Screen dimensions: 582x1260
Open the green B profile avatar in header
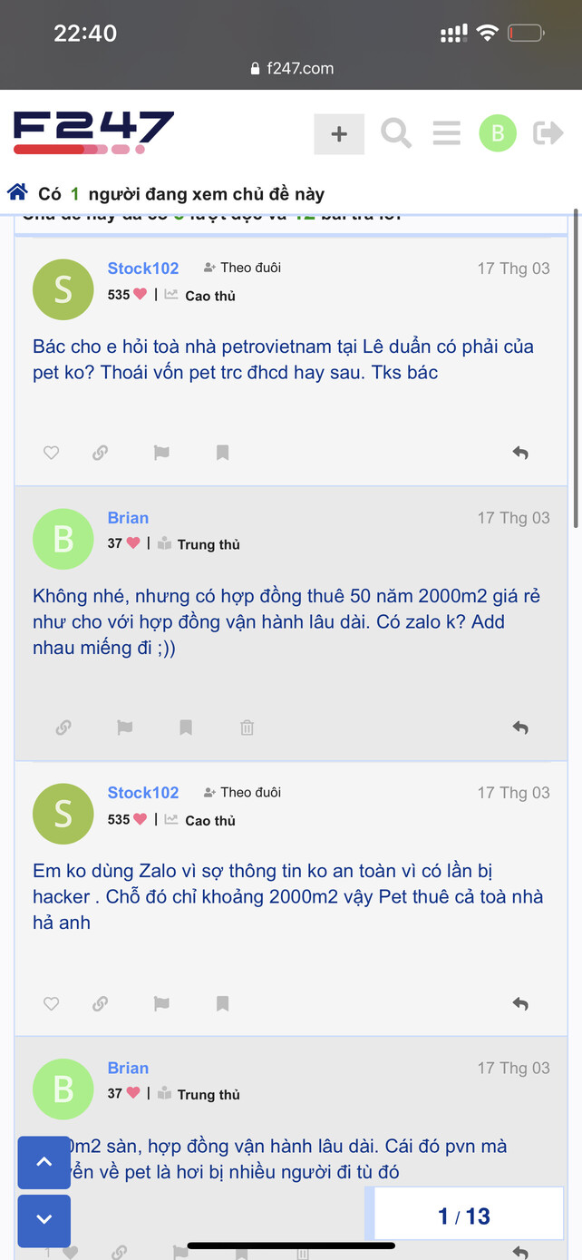pyautogui.click(x=497, y=134)
